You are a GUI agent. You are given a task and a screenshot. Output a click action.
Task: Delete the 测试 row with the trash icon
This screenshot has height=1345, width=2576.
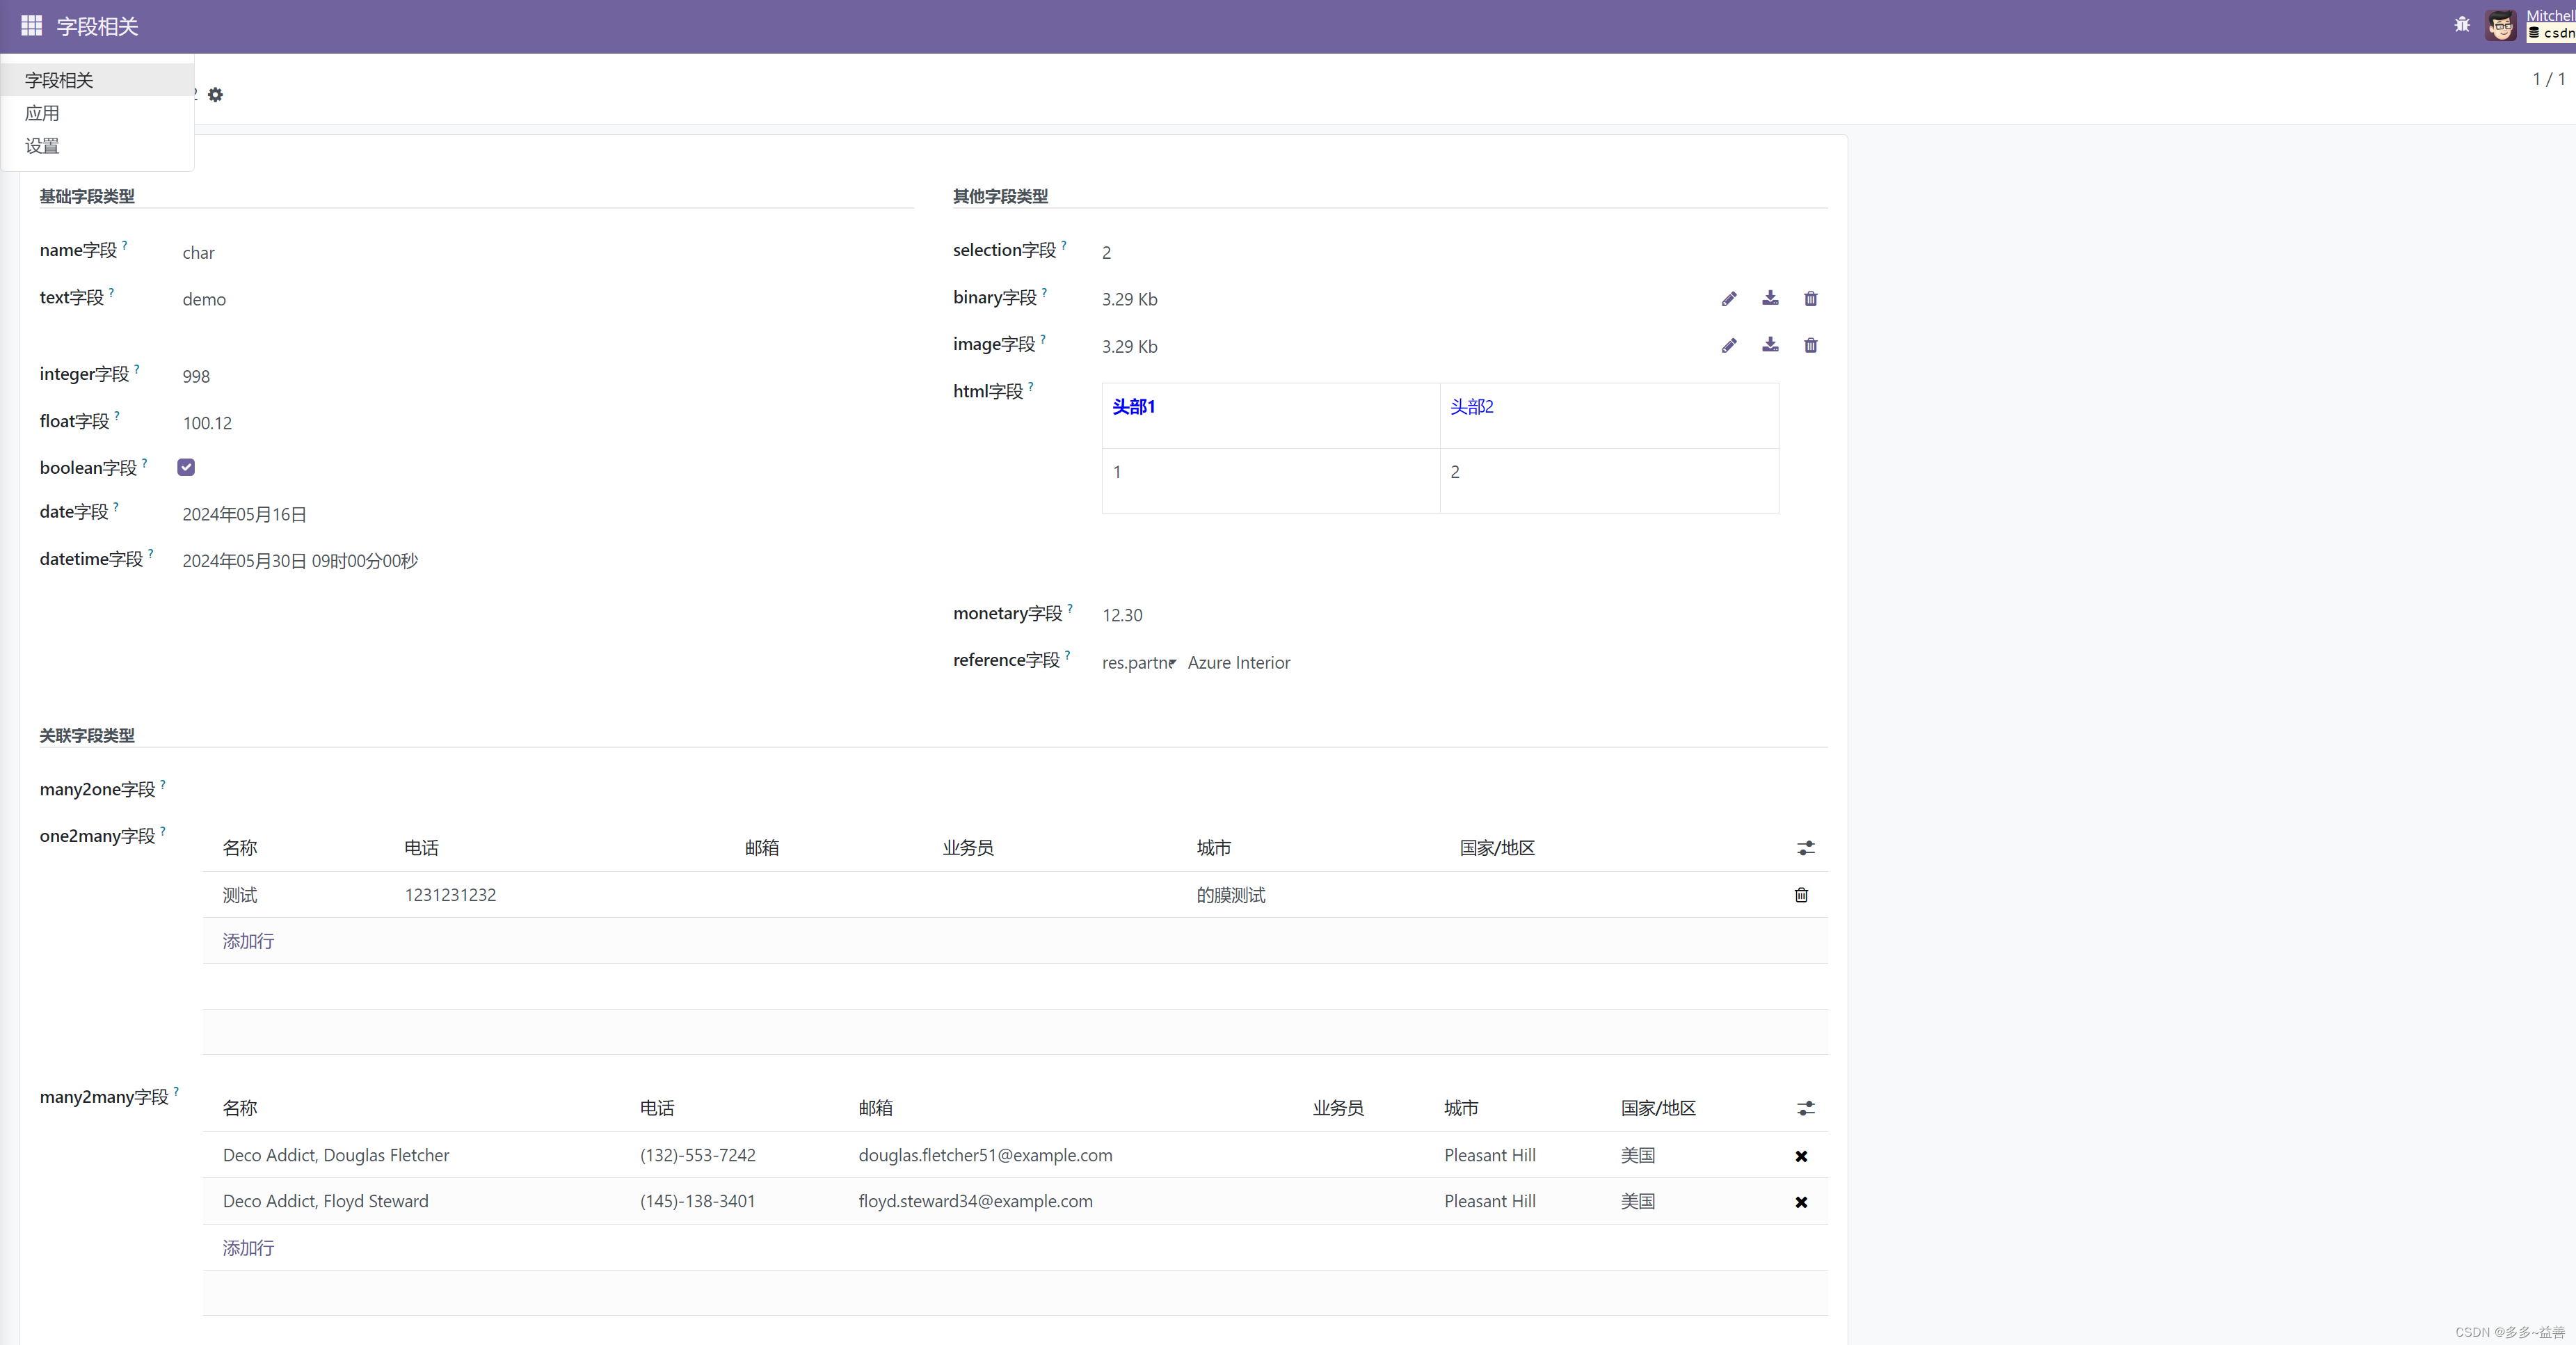(1801, 895)
